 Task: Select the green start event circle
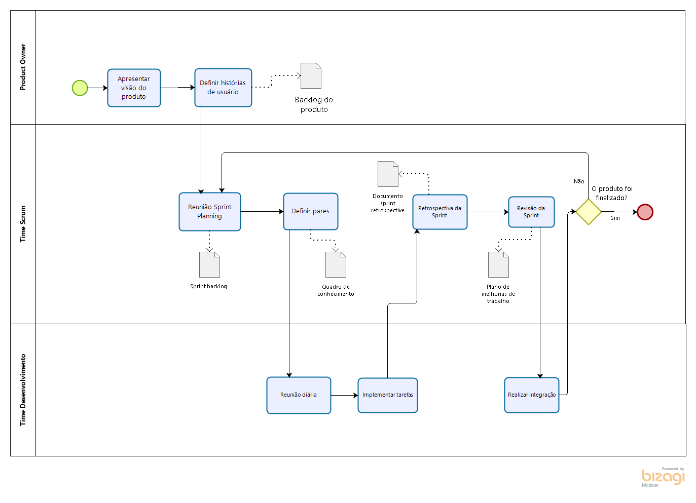coord(80,88)
